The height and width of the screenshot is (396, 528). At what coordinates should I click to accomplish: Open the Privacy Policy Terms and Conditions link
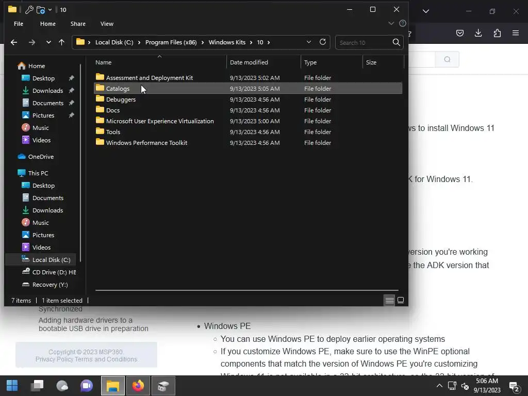click(x=86, y=359)
